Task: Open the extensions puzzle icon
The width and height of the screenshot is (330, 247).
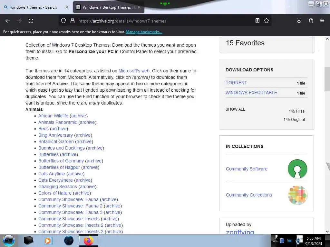Action: tap(311, 21)
